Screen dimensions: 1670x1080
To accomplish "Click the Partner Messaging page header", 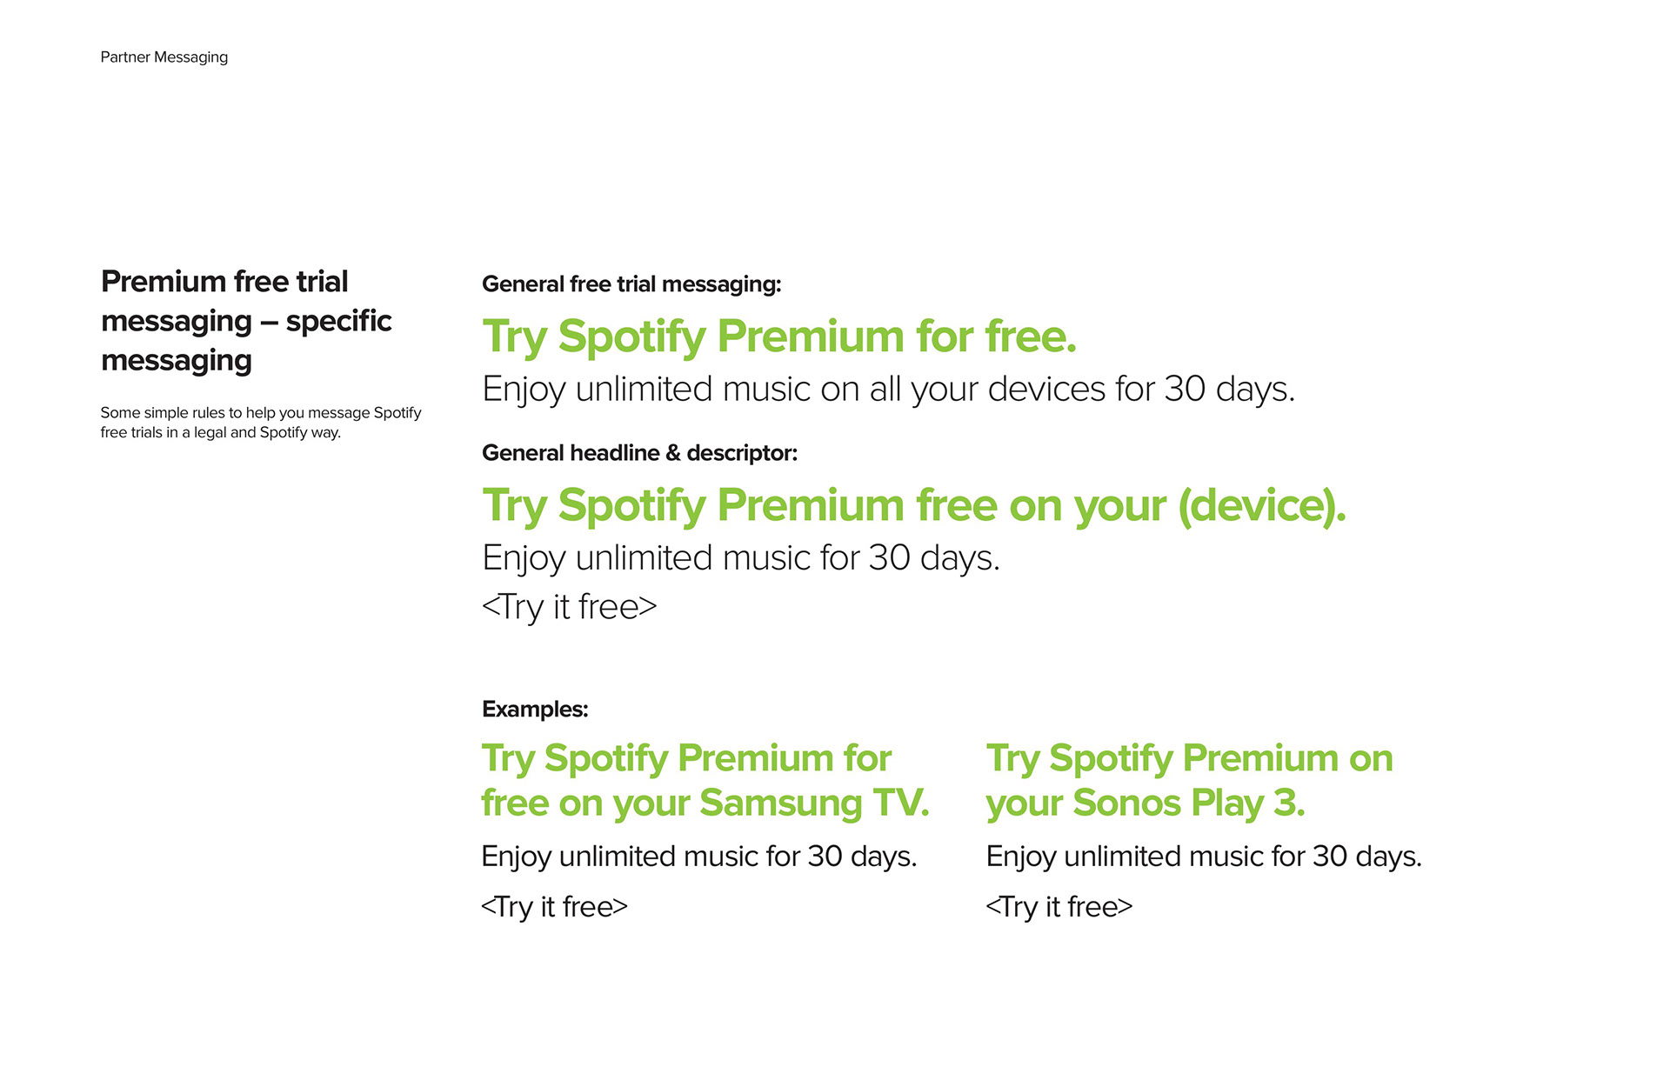I will coord(164,57).
